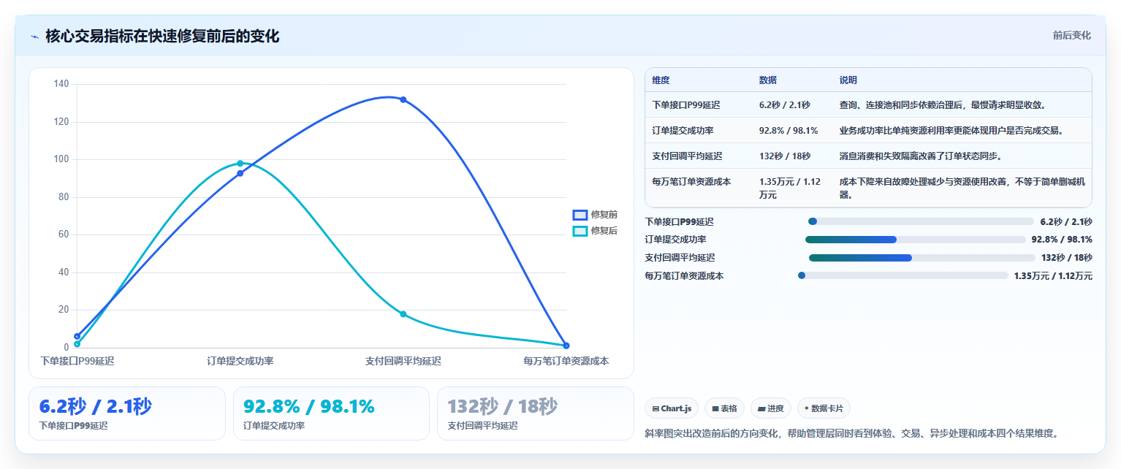The image size is (1121, 469).
Task: Click the 进度 tag chip
Action: tap(771, 408)
